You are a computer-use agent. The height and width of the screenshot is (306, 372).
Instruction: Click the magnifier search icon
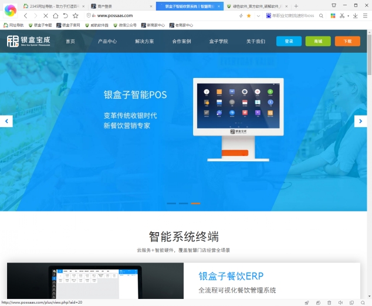coord(321,16)
